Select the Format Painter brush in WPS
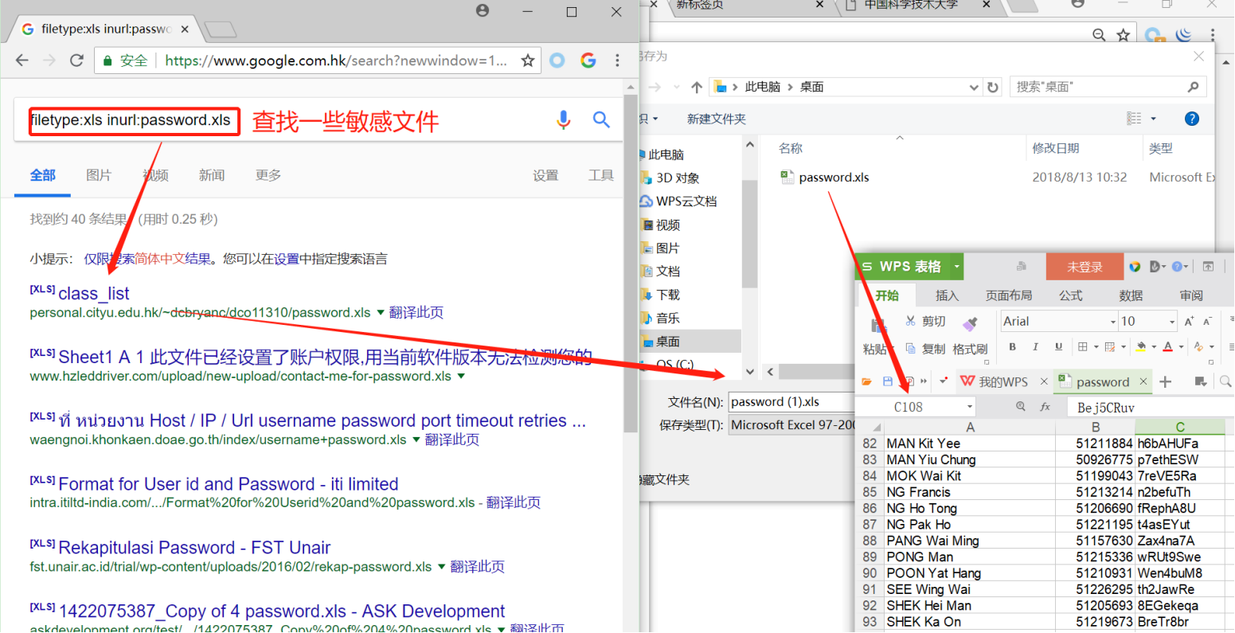The image size is (1235, 633). (x=970, y=323)
